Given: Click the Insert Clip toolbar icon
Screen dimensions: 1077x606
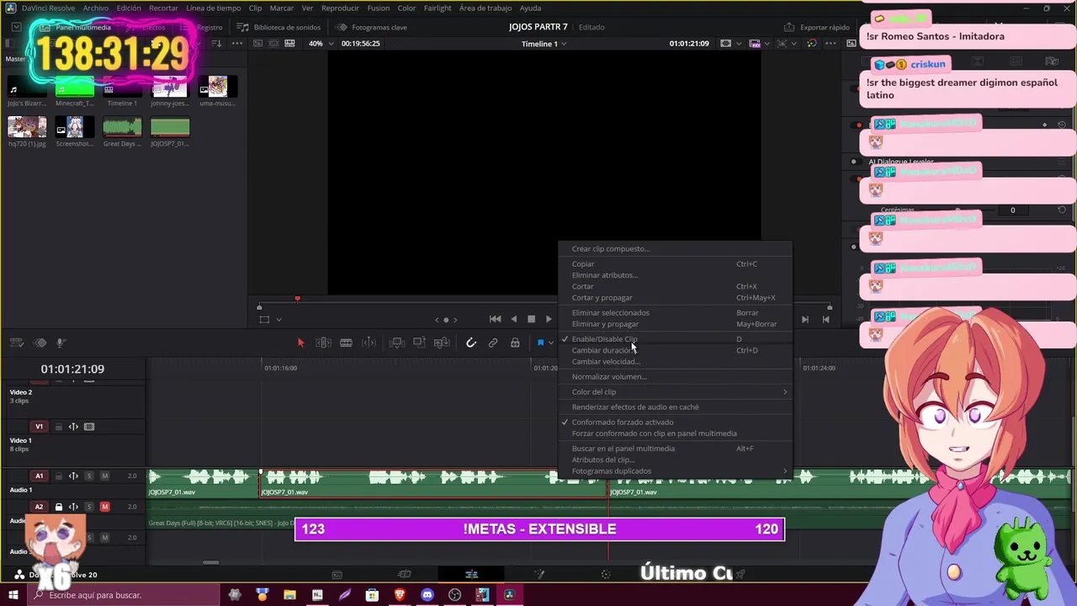Looking at the screenshot, I should 397,343.
